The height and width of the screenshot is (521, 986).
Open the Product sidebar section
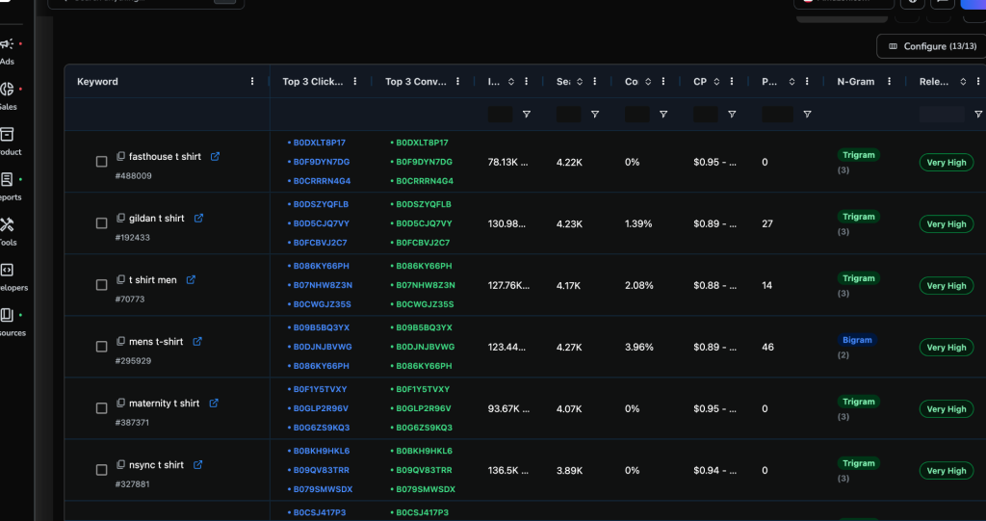click(8, 143)
